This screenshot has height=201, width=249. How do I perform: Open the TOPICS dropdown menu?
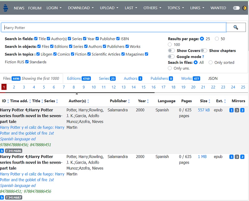(174, 8)
